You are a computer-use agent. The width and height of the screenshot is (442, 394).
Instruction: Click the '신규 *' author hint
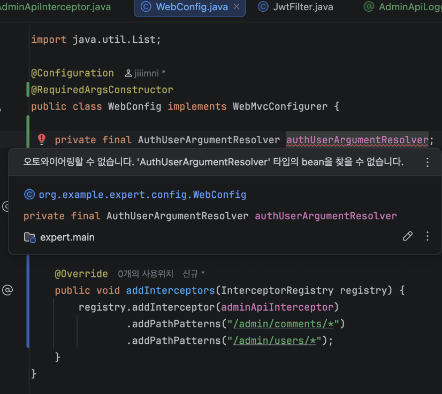pyautogui.click(x=193, y=274)
